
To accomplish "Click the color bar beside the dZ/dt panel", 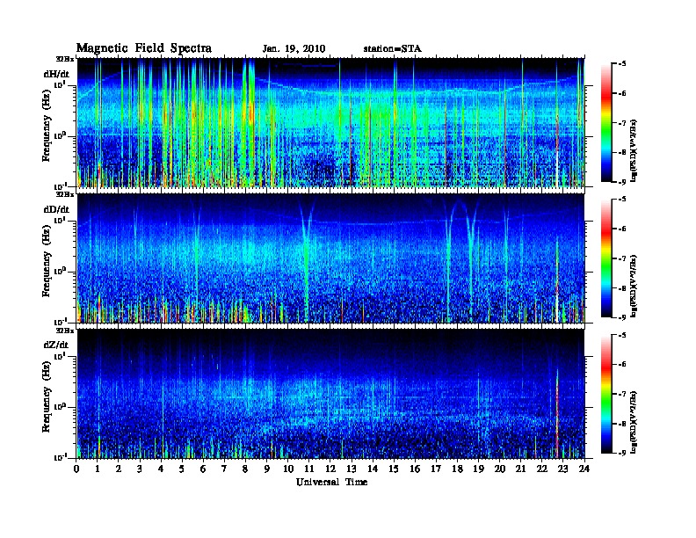I will pos(606,394).
